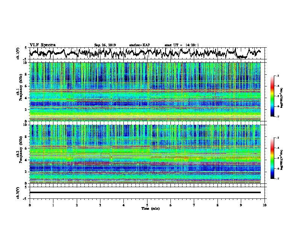Click the ch.2 spectrogram color scale bar
This screenshot has width=298, height=230.
[272, 158]
